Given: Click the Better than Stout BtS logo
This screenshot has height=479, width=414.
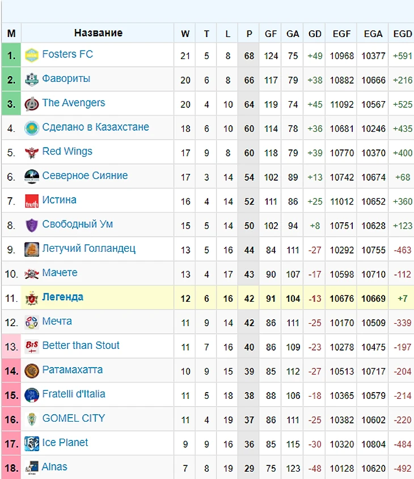Looking at the screenshot, I should click(32, 347).
